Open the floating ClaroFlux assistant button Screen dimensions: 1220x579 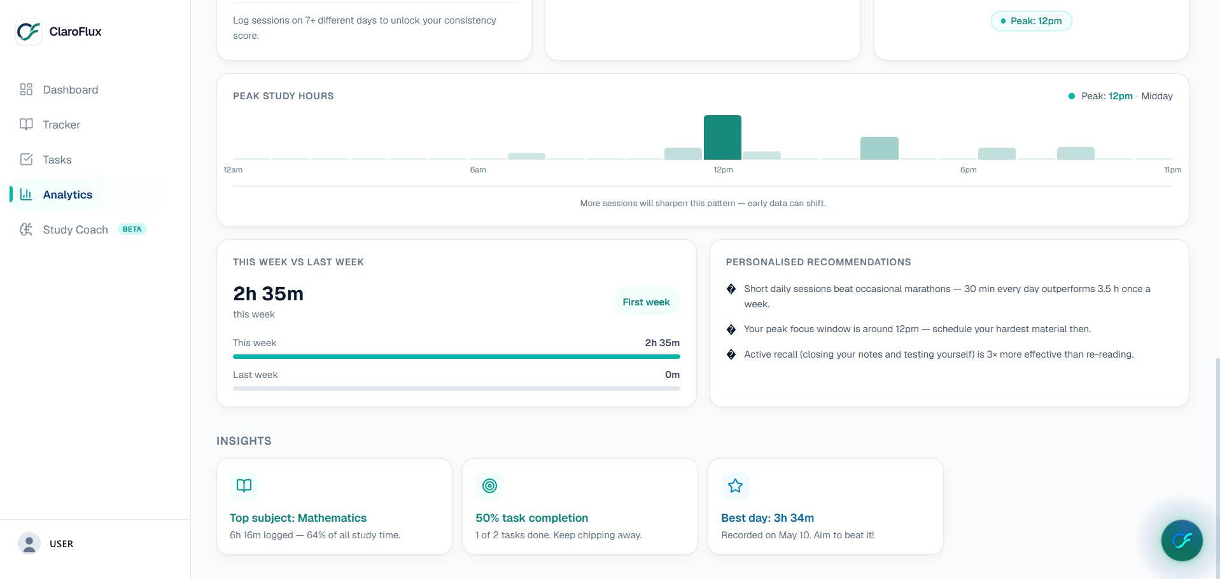point(1182,541)
